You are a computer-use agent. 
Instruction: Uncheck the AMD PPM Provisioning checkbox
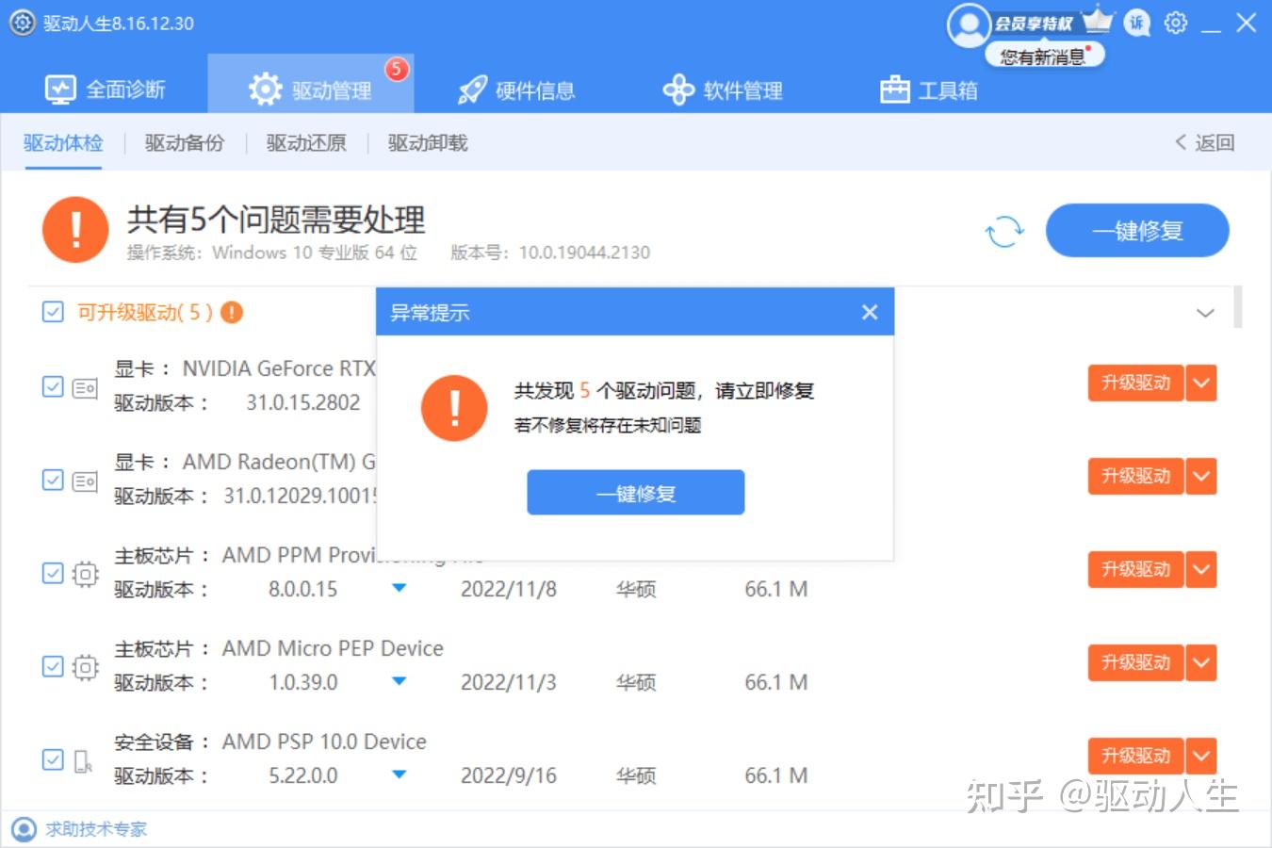click(53, 573)
